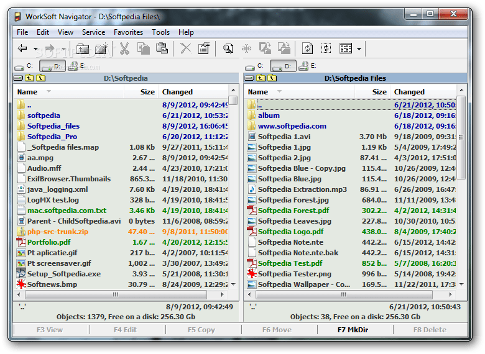This screenshot has width=485, height=354.
Task: Click the Copy-to-other-panel icon
Action: tap(265, 48)
